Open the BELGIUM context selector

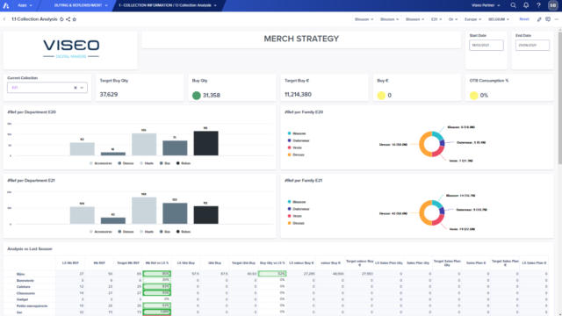tap(498, 19)
